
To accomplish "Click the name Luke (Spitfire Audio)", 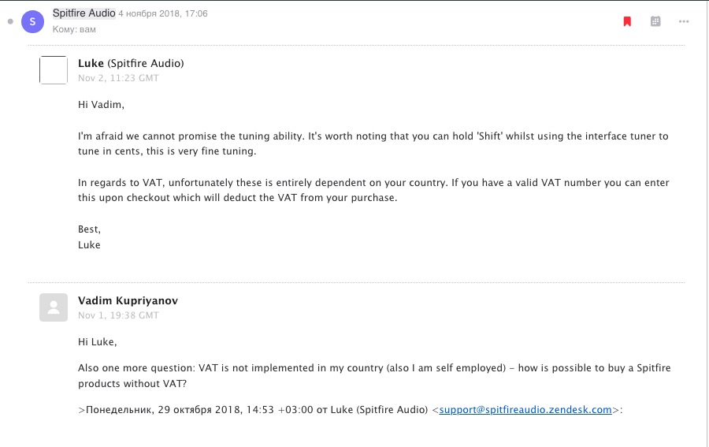I will pyautogui.click(x=131, y=63).
